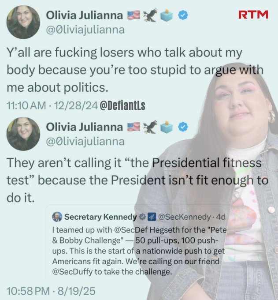This screenshot has height=300, width=278.
Task: Click the @SecDuffy mention in quoted tweet
Action: [72, 272]
